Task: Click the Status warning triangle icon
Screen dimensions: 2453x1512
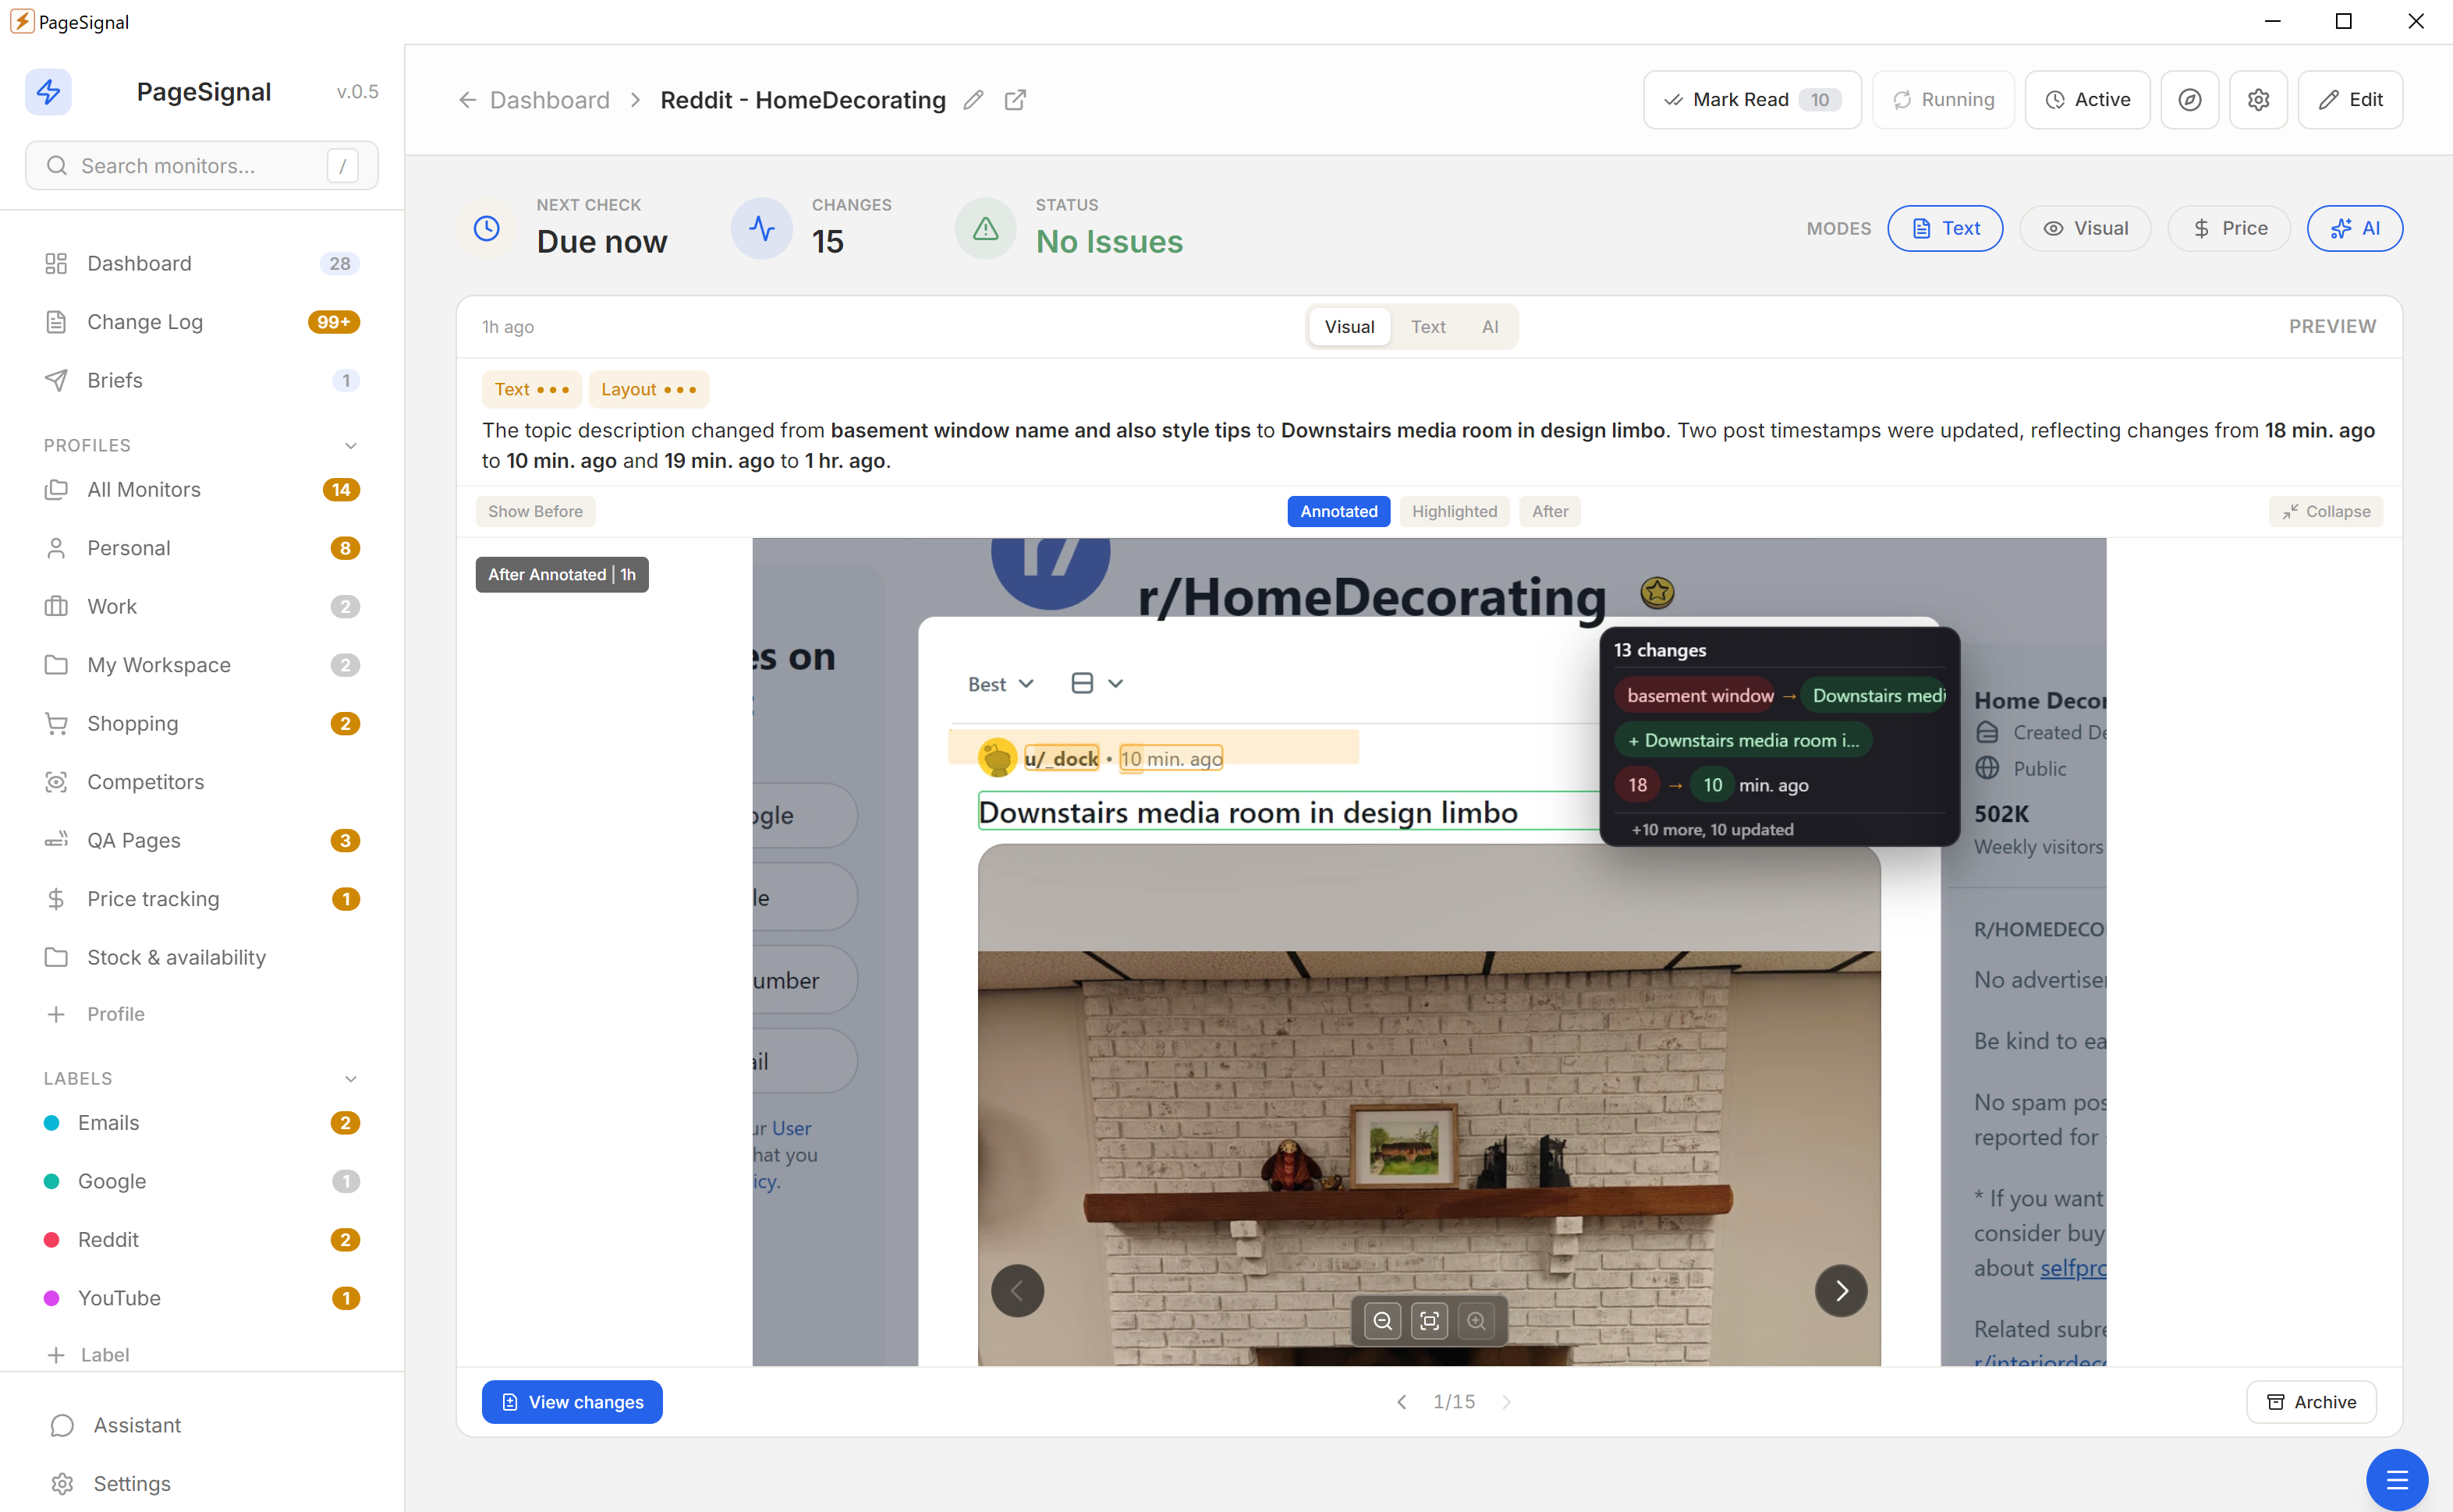Action: (986, 229)
